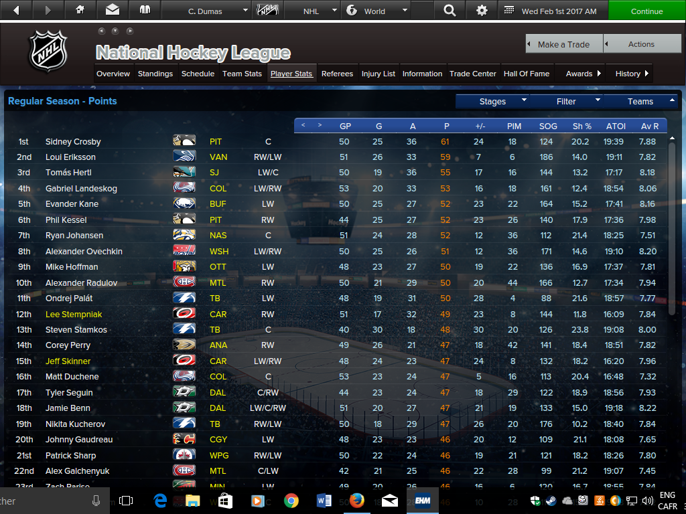The height and width of the screenshot is (514, 686).
Task: Click the Ducks logo in Corey Perry's row
Action: click(x=184, y=345)
